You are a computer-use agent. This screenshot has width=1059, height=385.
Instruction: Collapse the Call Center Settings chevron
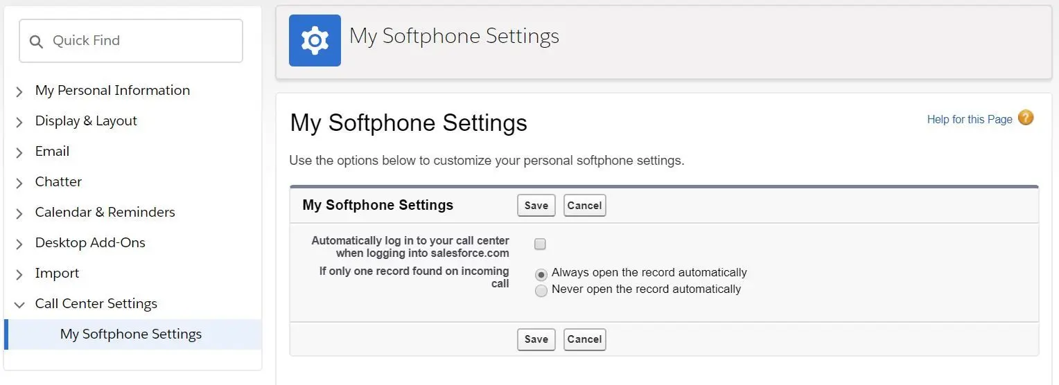click(19, 304)
